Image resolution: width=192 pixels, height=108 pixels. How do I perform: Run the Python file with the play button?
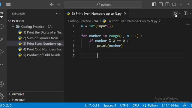pyautogui.click(x=175, y=13)
